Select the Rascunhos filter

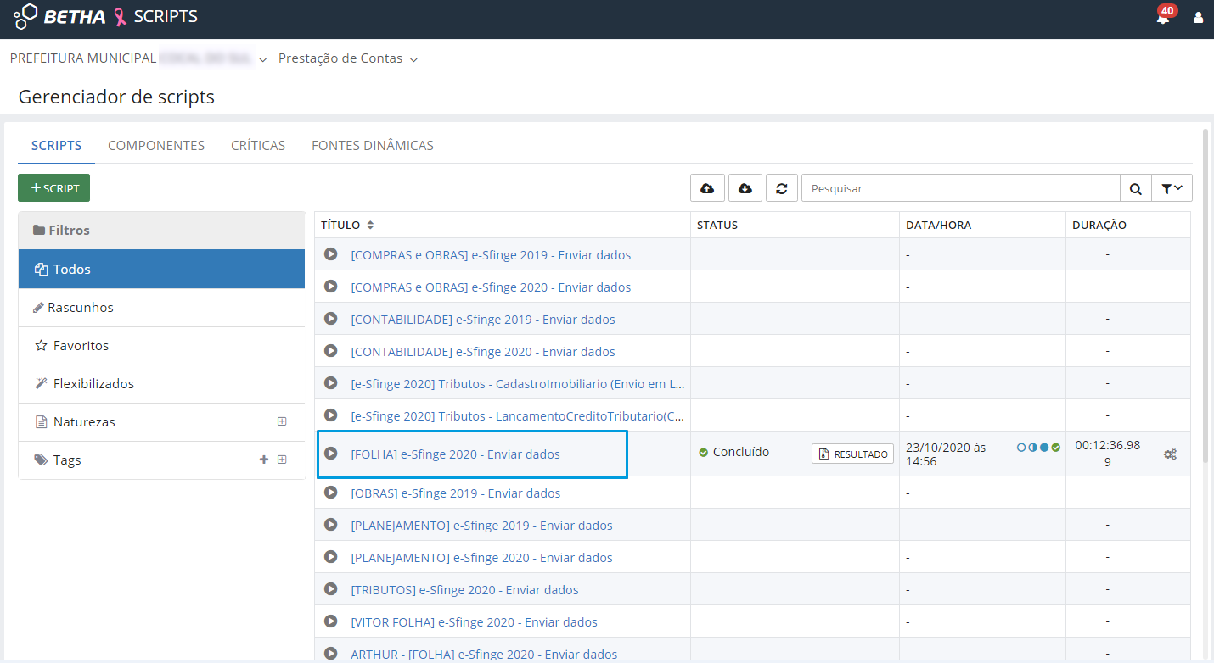[161, 307]
